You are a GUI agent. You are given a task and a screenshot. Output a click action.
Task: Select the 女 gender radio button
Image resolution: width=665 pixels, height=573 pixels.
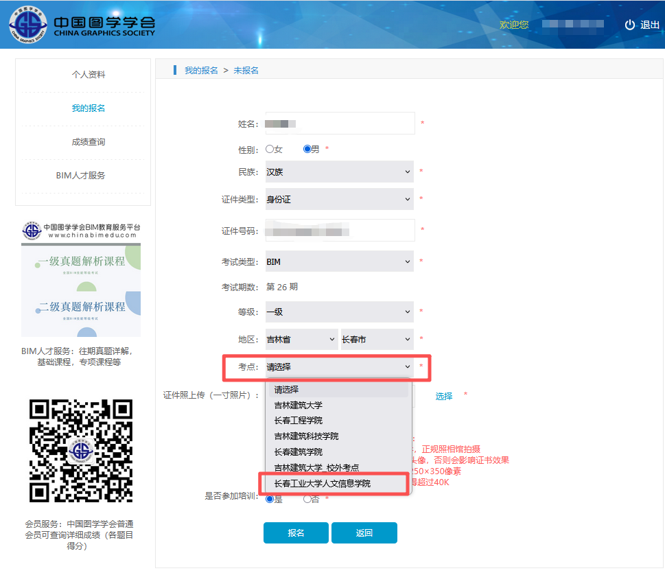(270, 149)
